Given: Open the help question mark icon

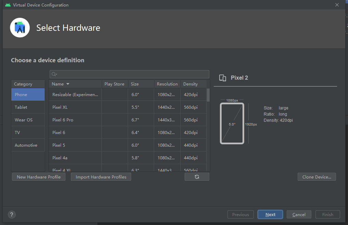Looking at the screenshot, I should tap(12, 214).
